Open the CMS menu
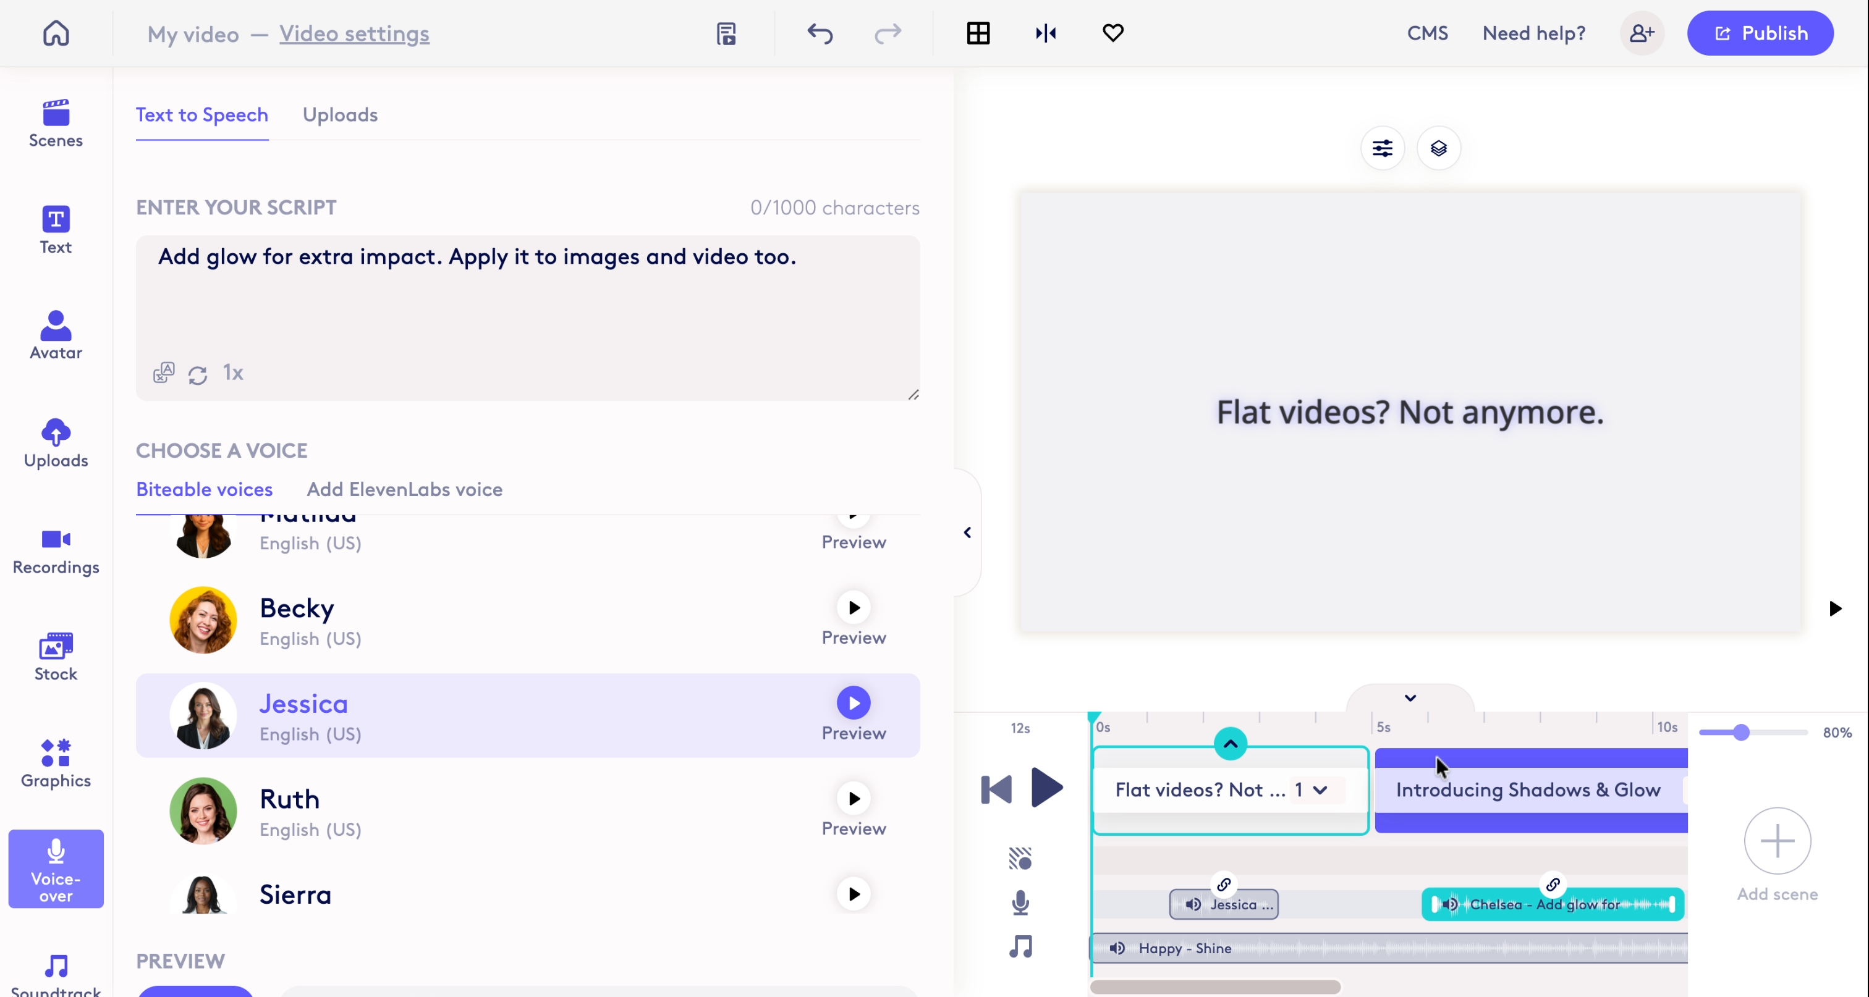Image resolution: width=1869 pixels, height=997 pixels. (1427, 33)
